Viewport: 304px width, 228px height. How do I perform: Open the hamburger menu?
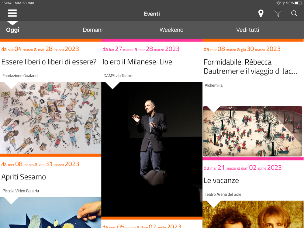tap(12, 13)
